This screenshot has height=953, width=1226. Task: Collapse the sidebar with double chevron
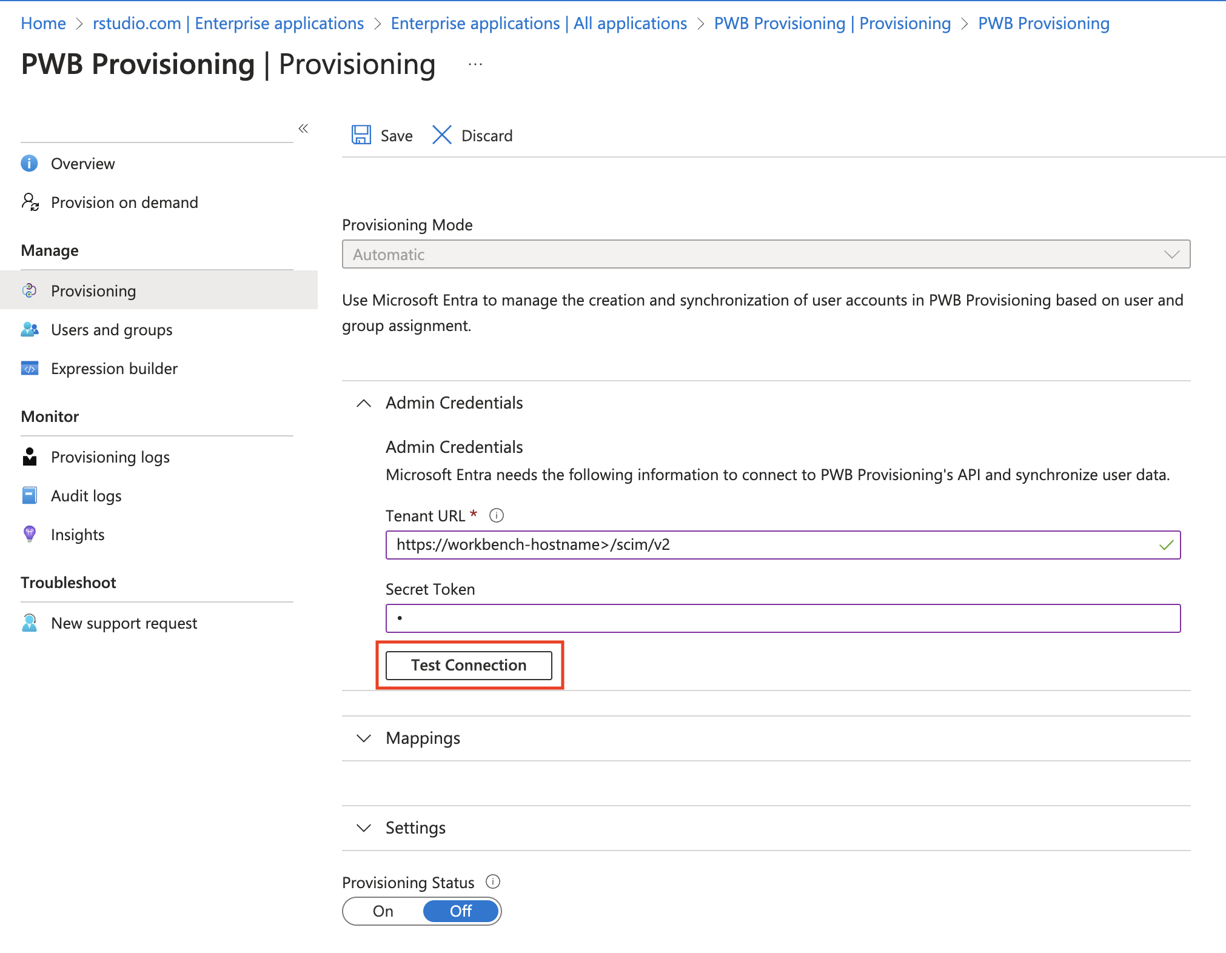point(303,129)
